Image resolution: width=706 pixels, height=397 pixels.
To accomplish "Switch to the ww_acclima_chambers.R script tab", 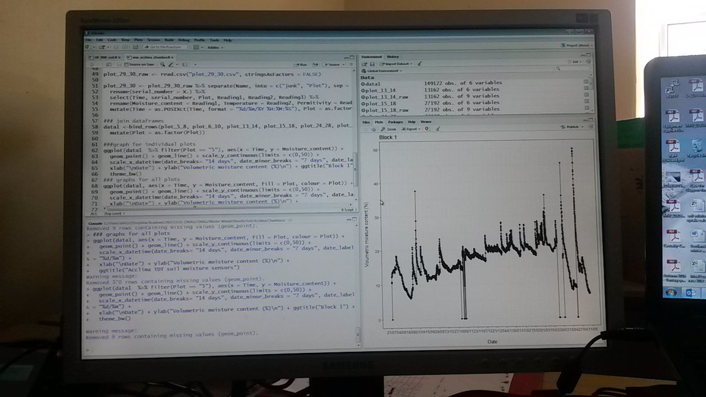I will coord(152,57).
